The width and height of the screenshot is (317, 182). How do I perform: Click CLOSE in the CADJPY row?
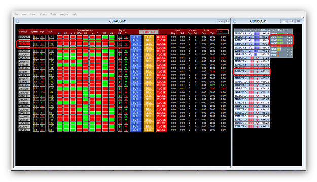click(161, 58)
